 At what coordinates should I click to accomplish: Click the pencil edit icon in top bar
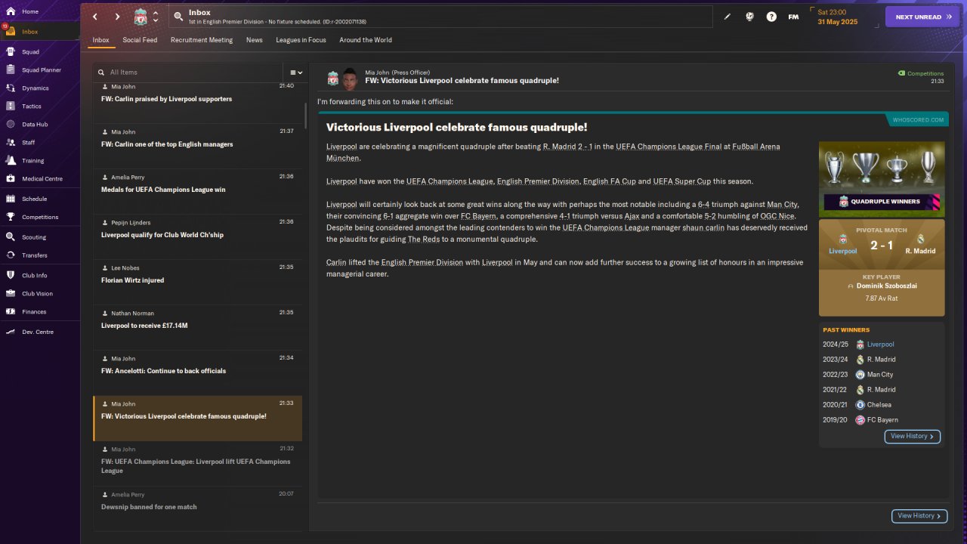[728, 17]
